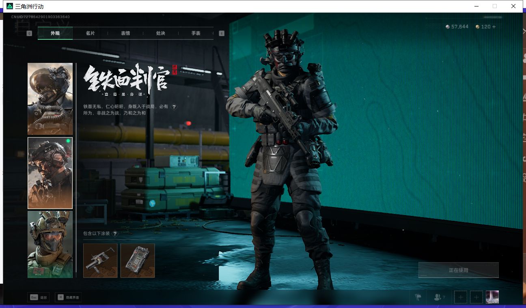Click the 正在使用 button
Image resolution: width=526 pixels, height=308 pixels.
[459, 270]
